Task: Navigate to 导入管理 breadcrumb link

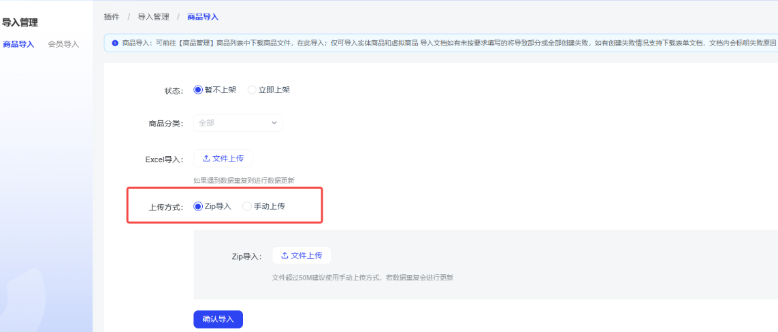Action: point(153,16)
